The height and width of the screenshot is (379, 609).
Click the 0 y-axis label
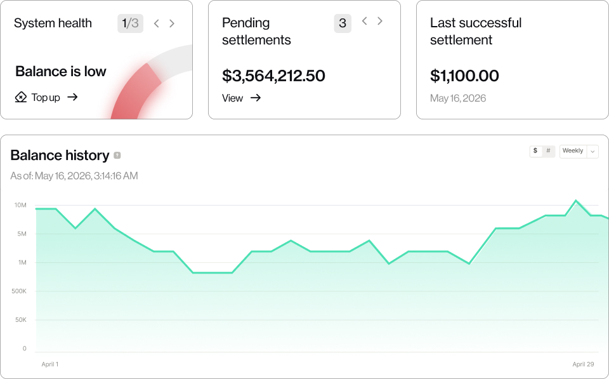(25, 349)
